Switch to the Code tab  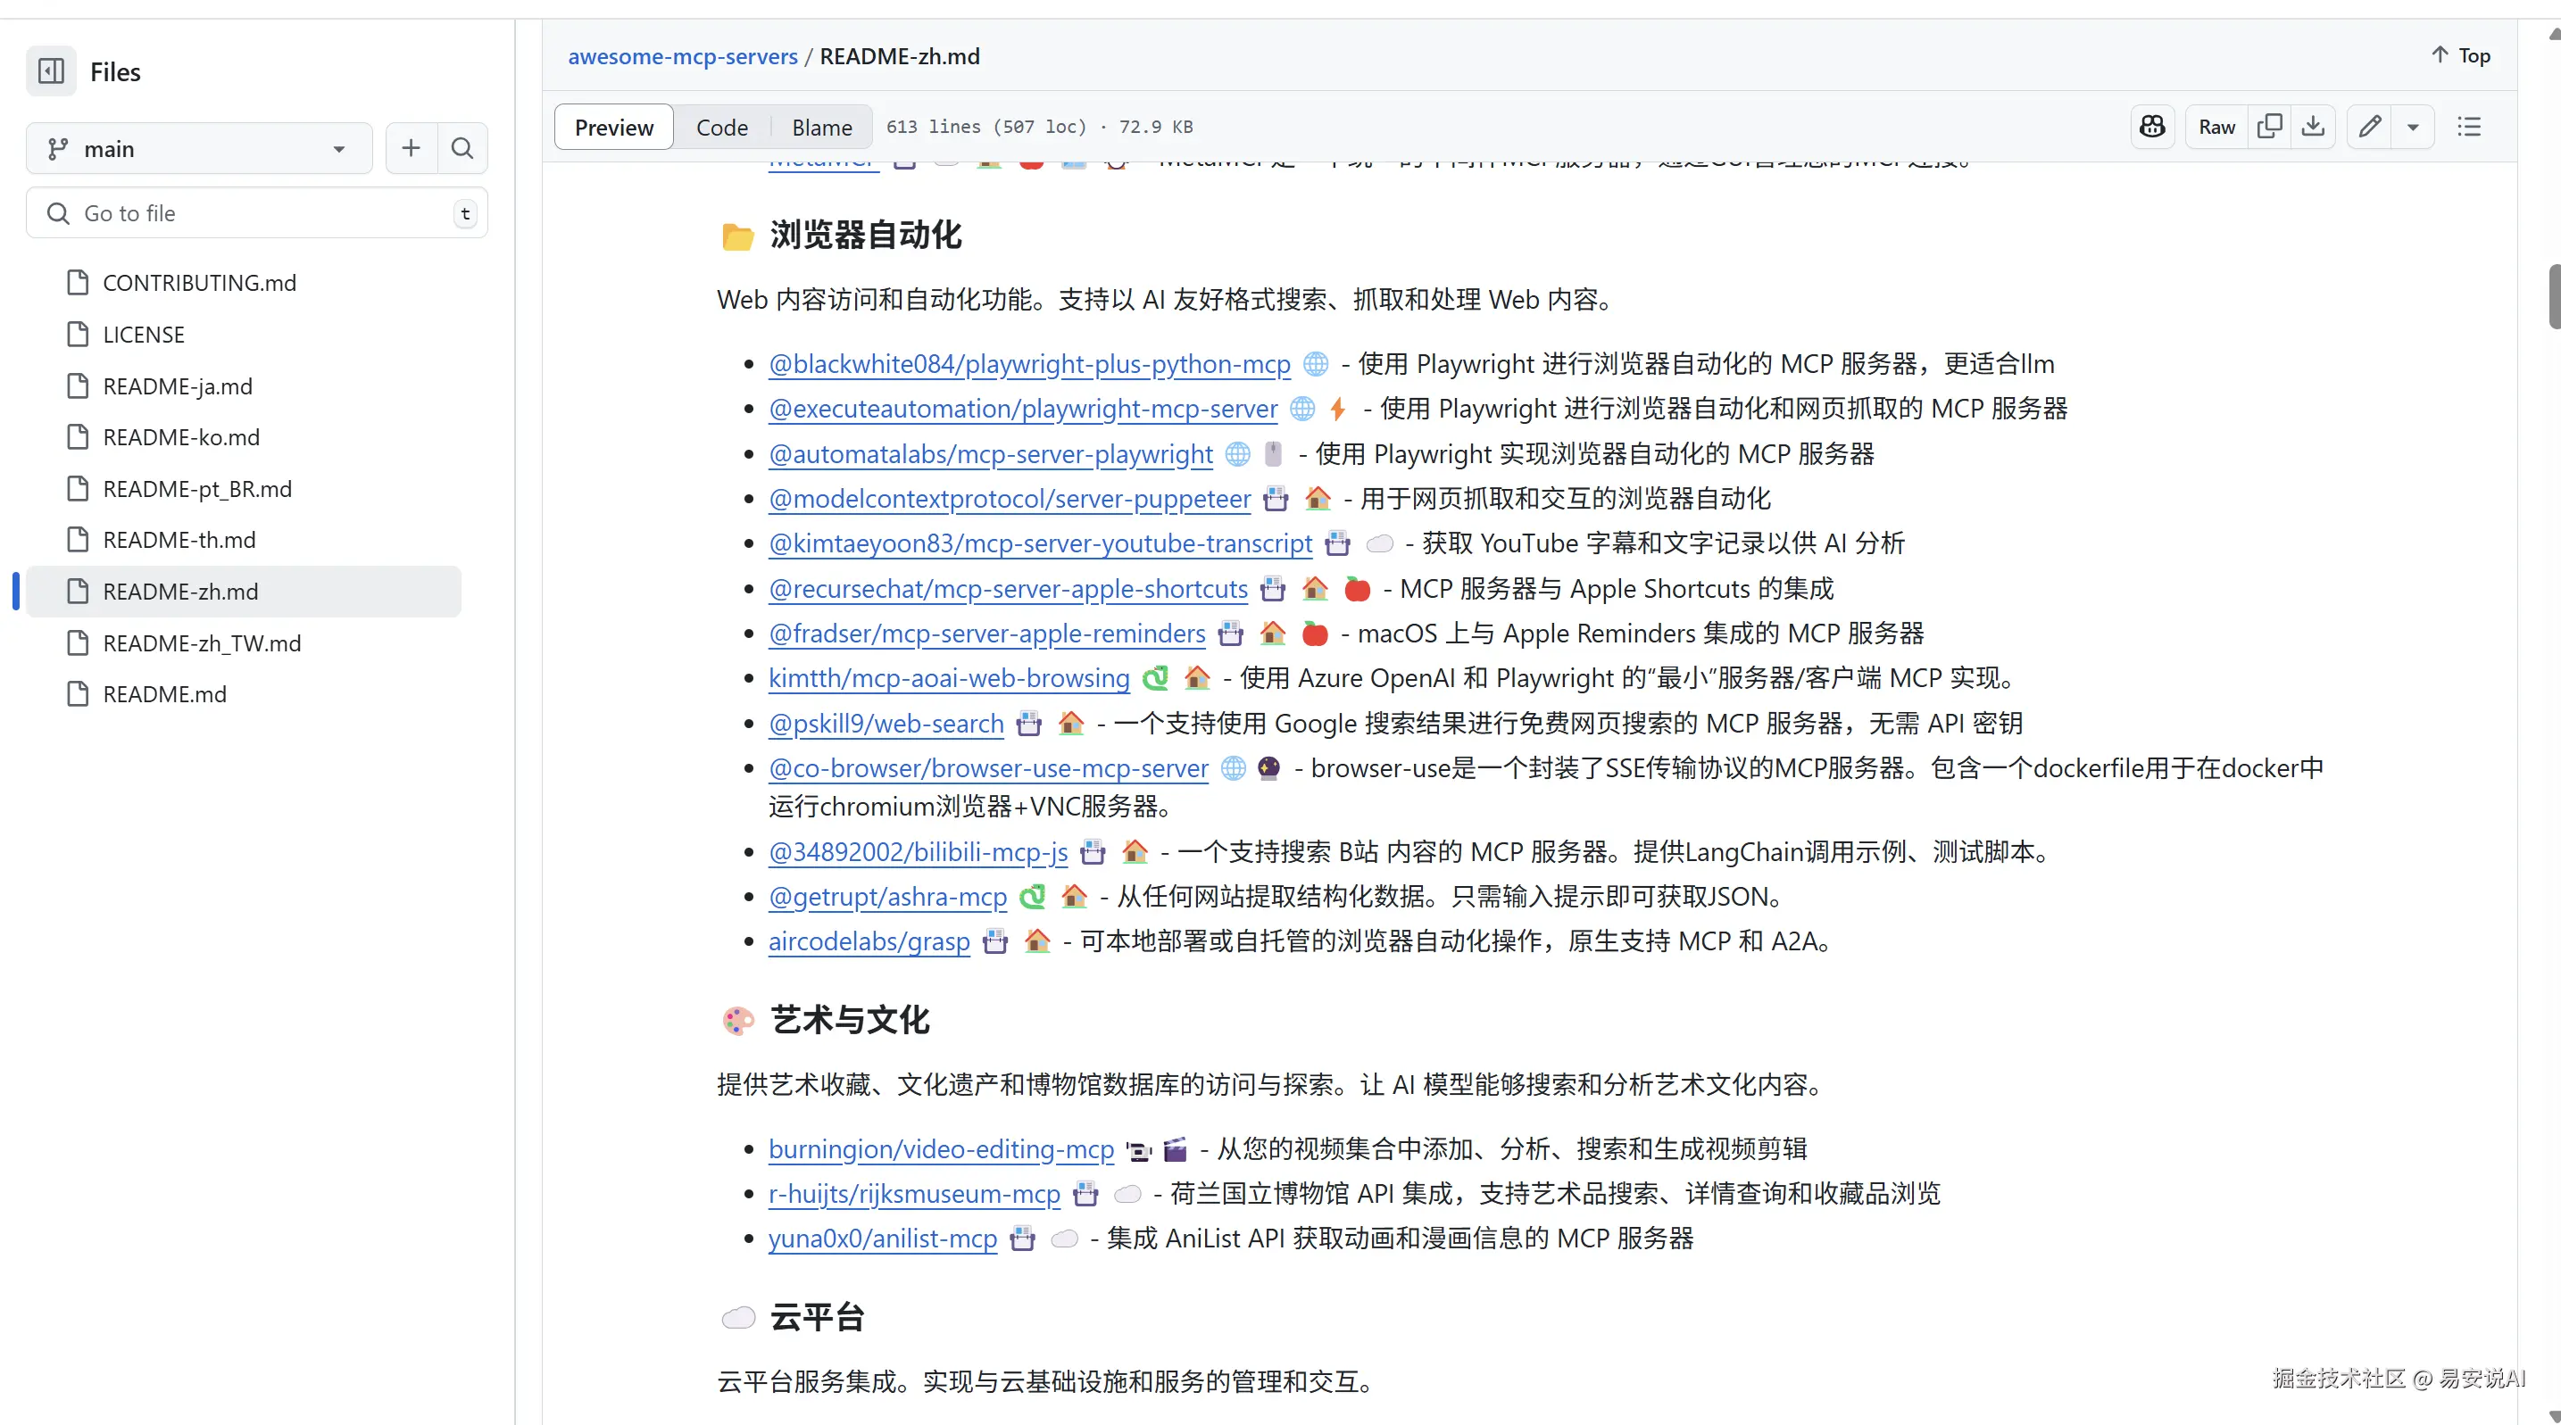(x=722, y=128)
